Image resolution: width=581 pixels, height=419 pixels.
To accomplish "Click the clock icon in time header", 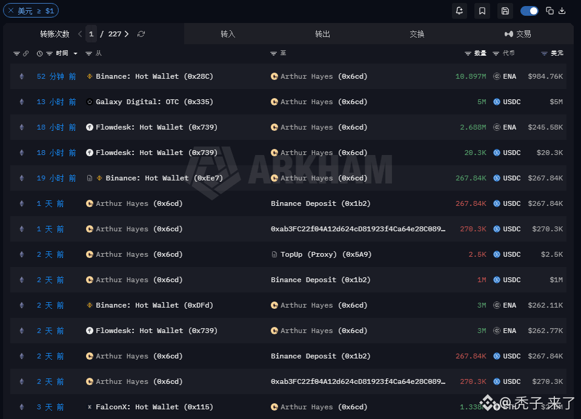I will pyautogui.click(x=39, y=54).
